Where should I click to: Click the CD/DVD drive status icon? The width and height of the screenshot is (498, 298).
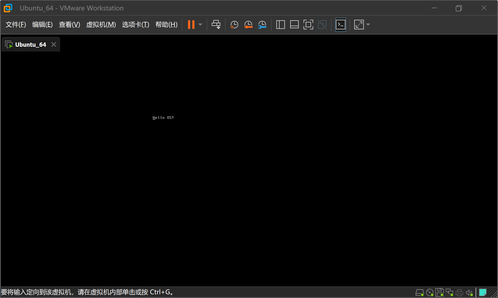coord(429,292)
